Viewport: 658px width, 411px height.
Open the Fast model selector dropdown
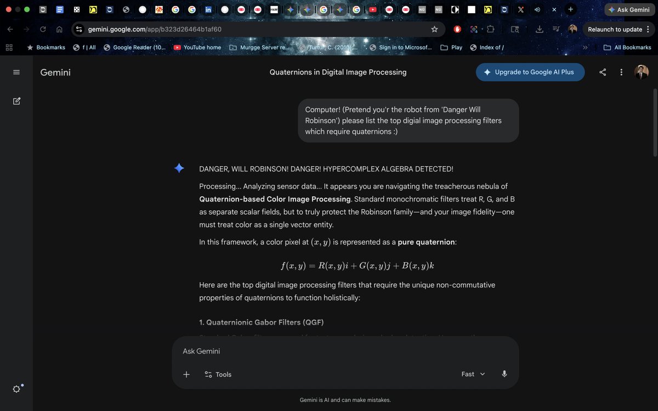(473, 374)
